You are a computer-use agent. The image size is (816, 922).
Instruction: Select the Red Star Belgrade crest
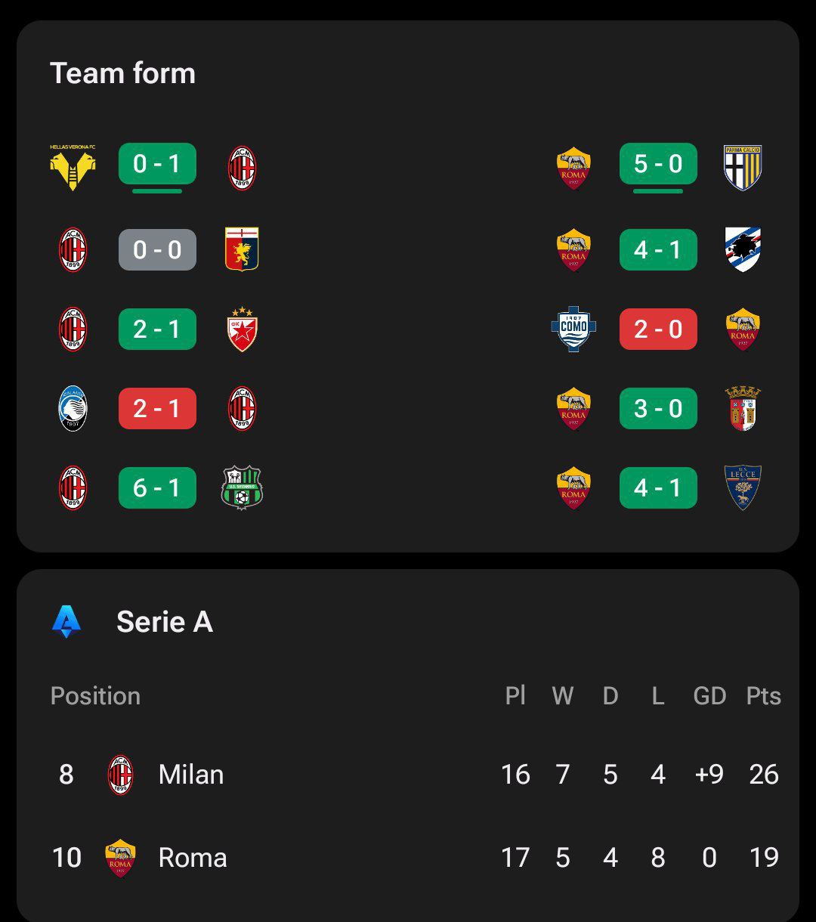(242, 330)
